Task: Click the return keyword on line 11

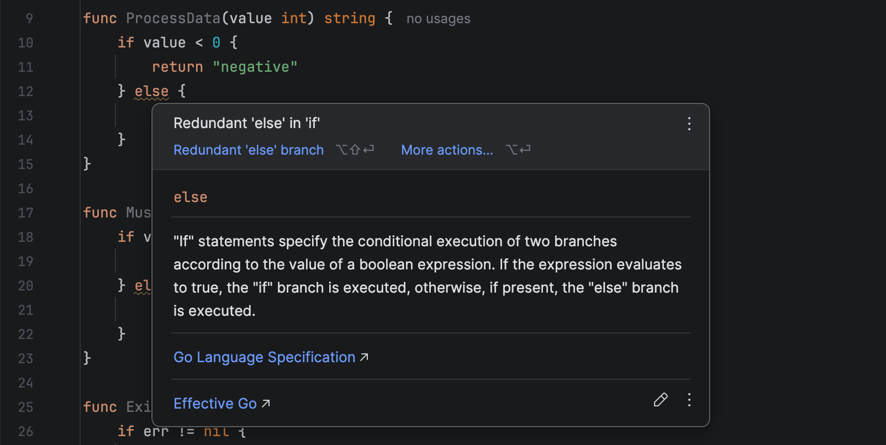Action: (x=177, y=67)
